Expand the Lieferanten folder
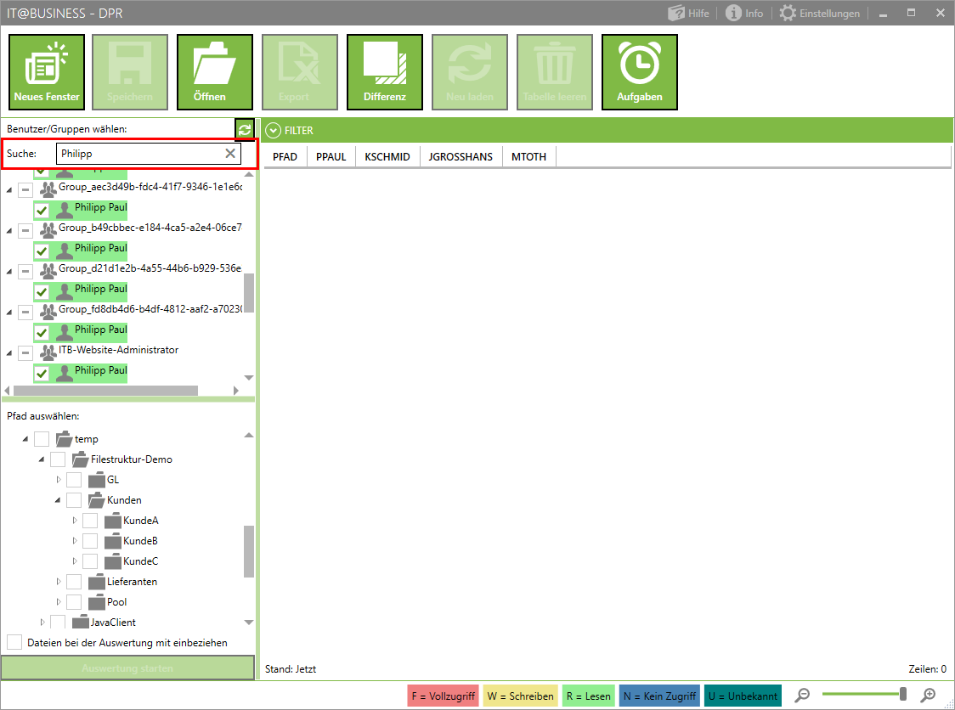Viewport: 955px width, 710px height. 59,582
